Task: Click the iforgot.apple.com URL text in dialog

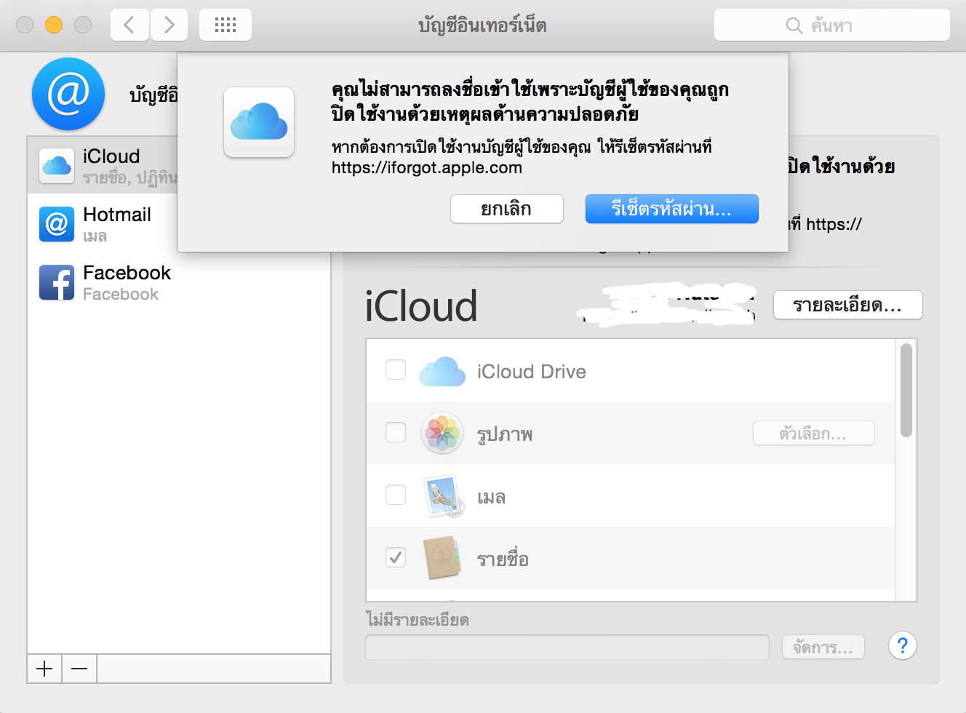Action: (427, 167)
